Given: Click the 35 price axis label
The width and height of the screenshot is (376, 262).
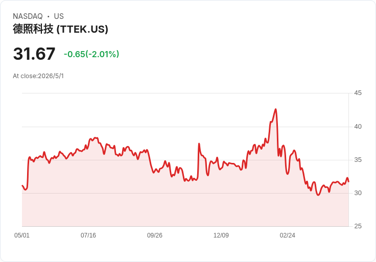Looking at the screenshot, I should click(358, 160).
